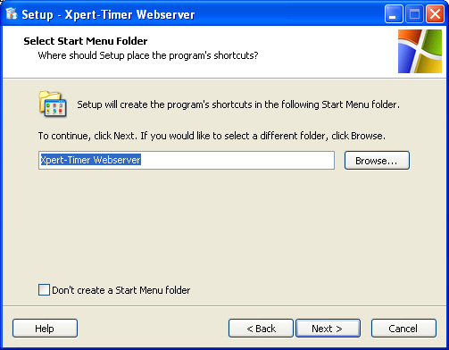Click the setup icon in title bar
The image size is (449, 350).
click(12, 13)
